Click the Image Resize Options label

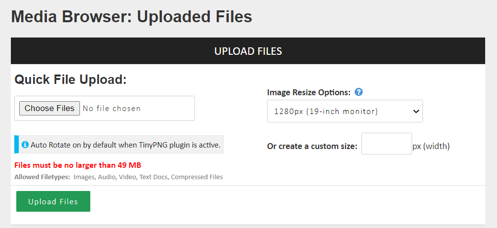click(x=308, y=92)
